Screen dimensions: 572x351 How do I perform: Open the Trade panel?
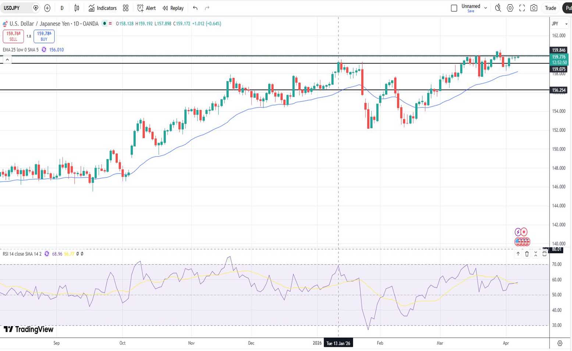(550, 8)
